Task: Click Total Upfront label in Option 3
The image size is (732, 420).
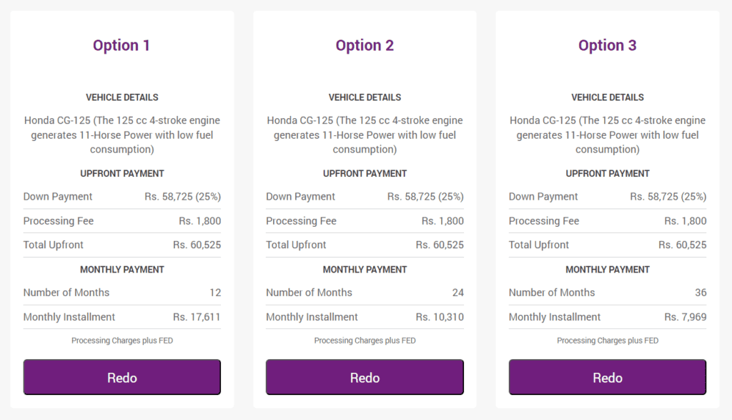Action: (x=539, y=245)
